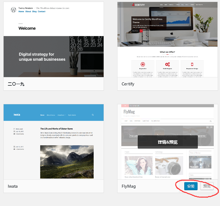
Task: Click the 预览 (Preview) button for FlyMag
Action: point(207,186)
